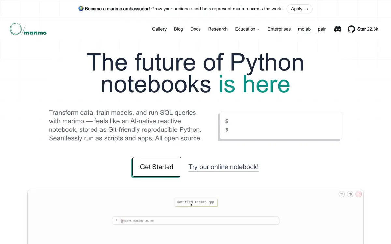Click the import marimo code cell
This screenshot has width=391, height=244.
(x=195, y=221)
